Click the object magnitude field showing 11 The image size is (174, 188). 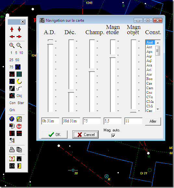click(133, 121)
